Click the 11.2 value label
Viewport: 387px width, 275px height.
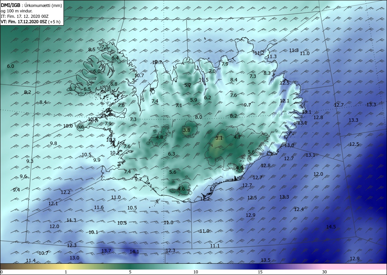(x=259, y=53)
